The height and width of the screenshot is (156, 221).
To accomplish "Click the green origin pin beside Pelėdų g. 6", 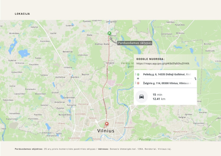I will [x=138, y=74].
